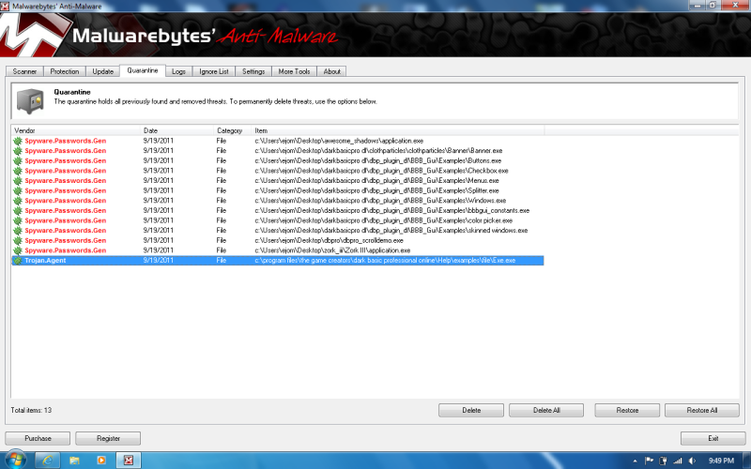Click the bug icon on Trojan.Agent row
The width and height of the screenshot is (751, 469).
[x=18, y=261]
